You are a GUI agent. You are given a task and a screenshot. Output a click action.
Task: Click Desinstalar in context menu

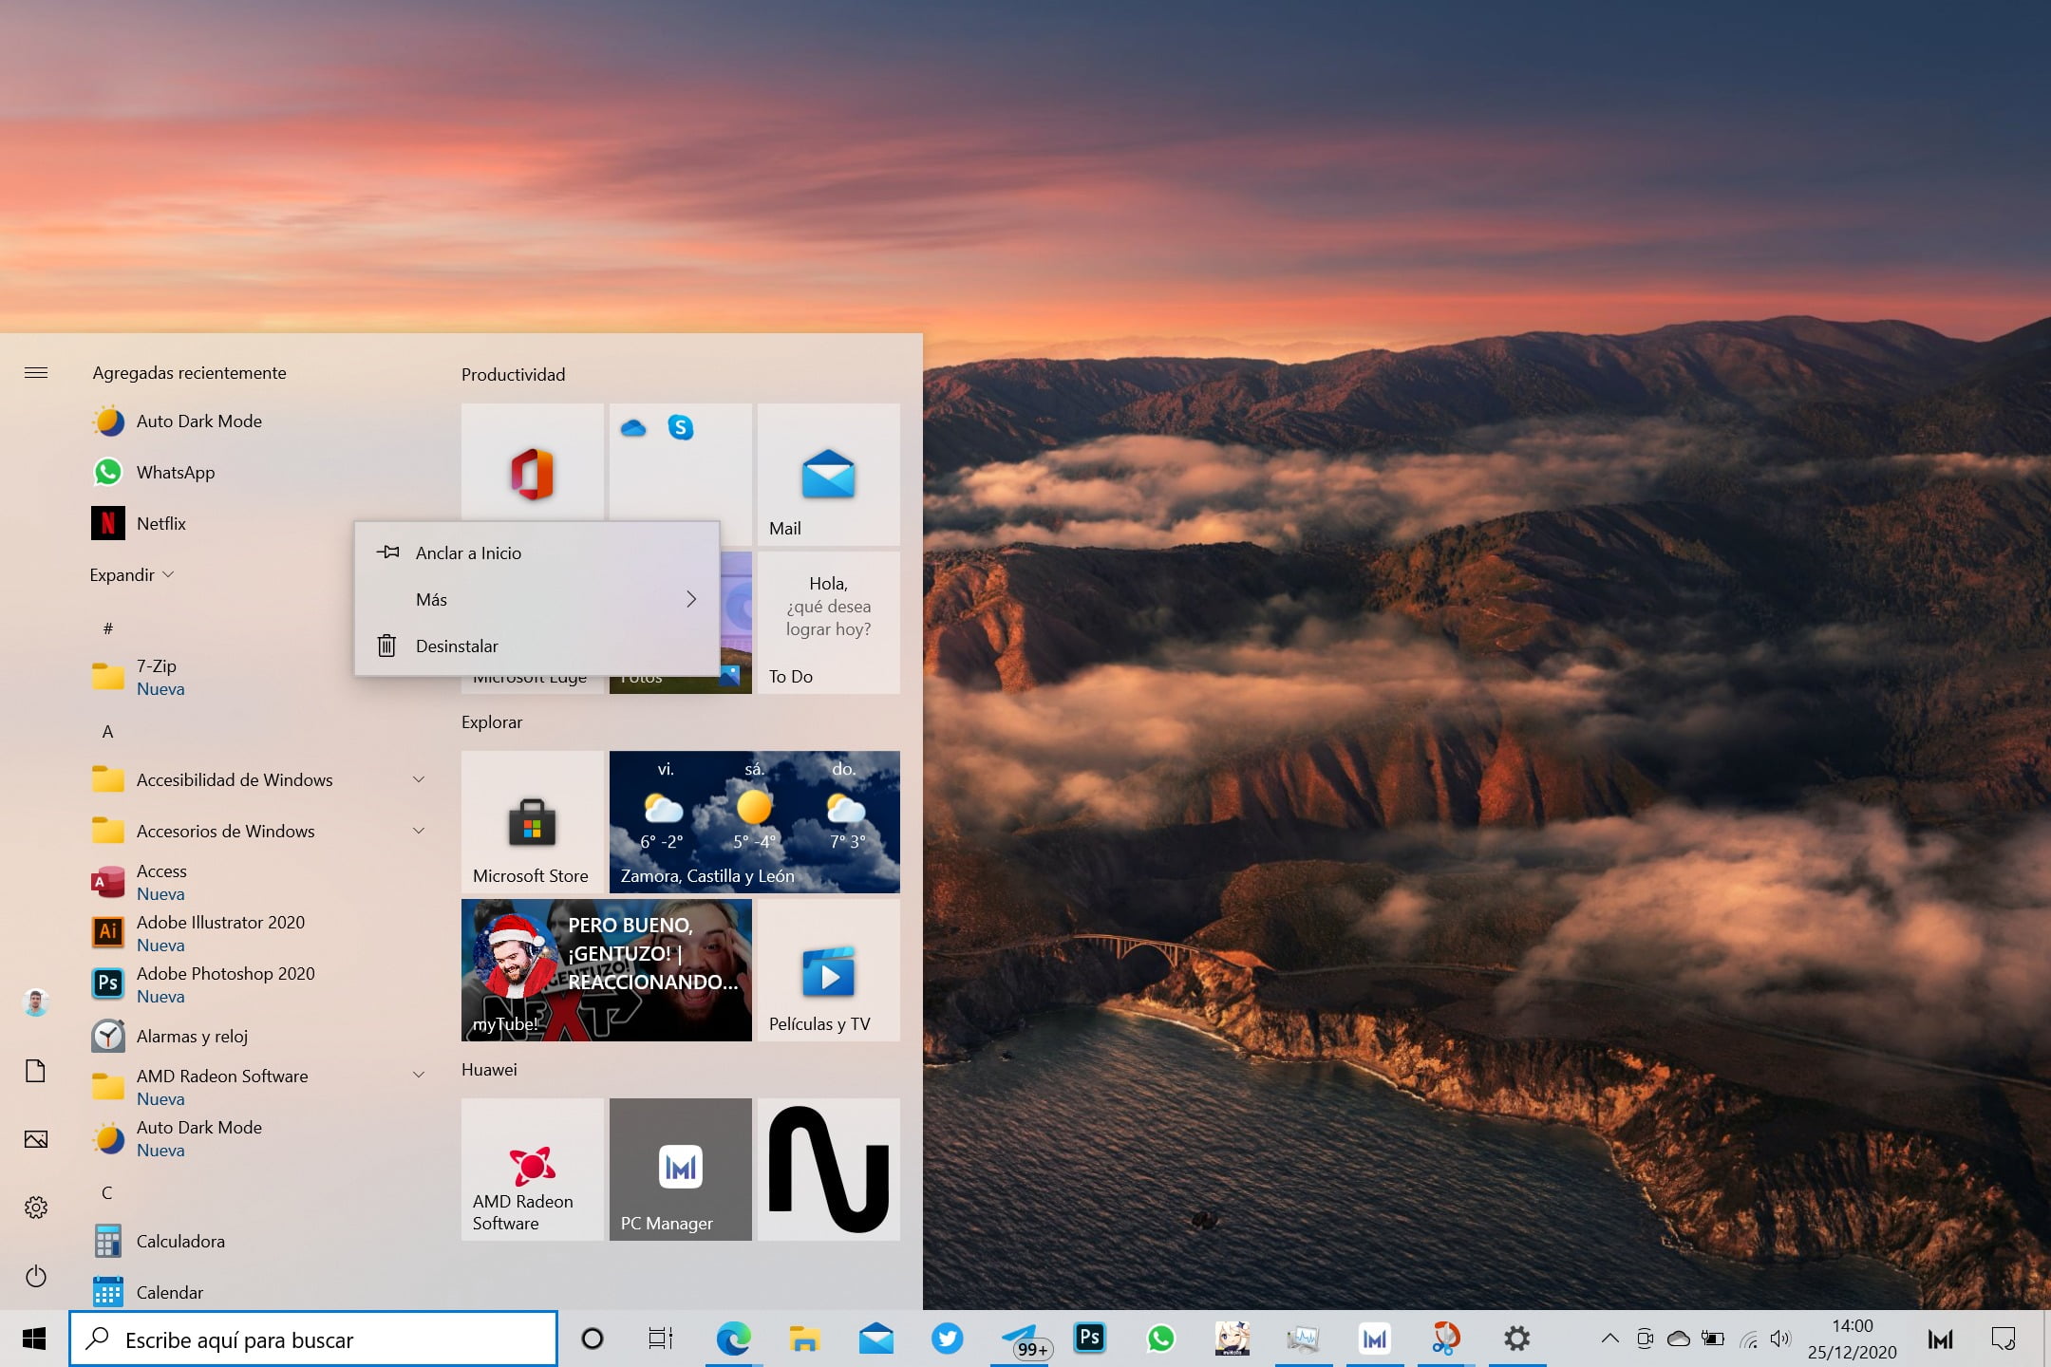(x=455, y=644)
